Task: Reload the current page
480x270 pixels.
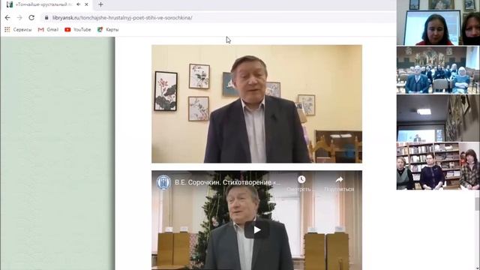Action: coord(31,18)
